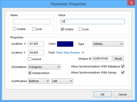Cancel the parameter changes

tap(123, 94)
